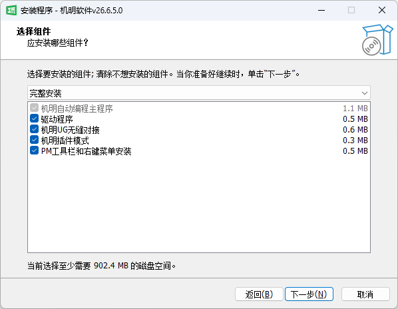This screenshot has height=309, width=398.
Task: Open the 完整安装 installation type dropdown
Action: click(199, 93)
